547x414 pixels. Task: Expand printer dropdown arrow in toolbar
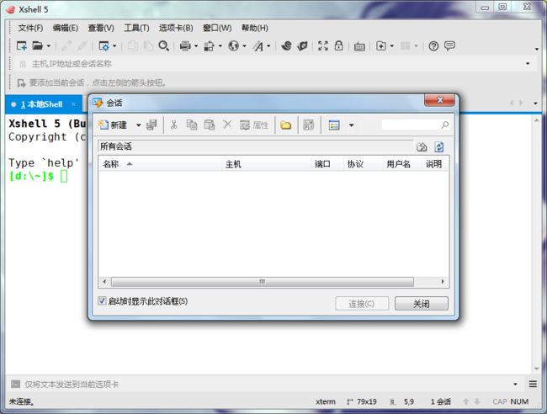click(x=196, y=45)
